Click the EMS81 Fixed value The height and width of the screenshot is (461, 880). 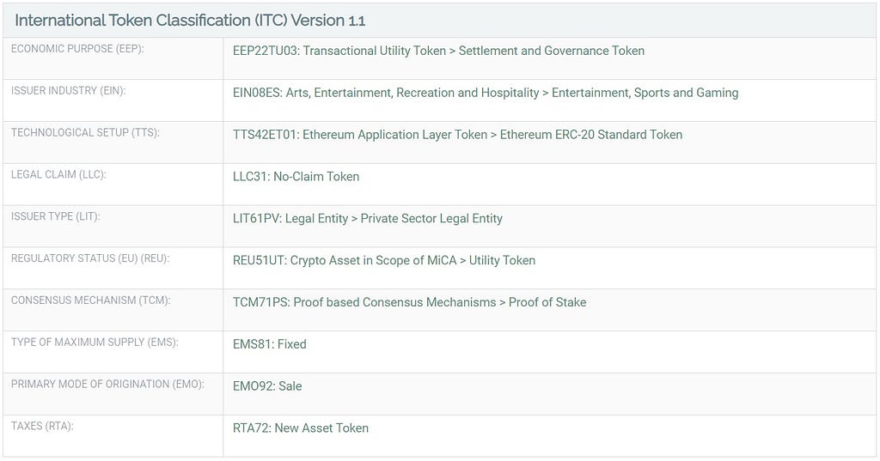tap(269, 344)
